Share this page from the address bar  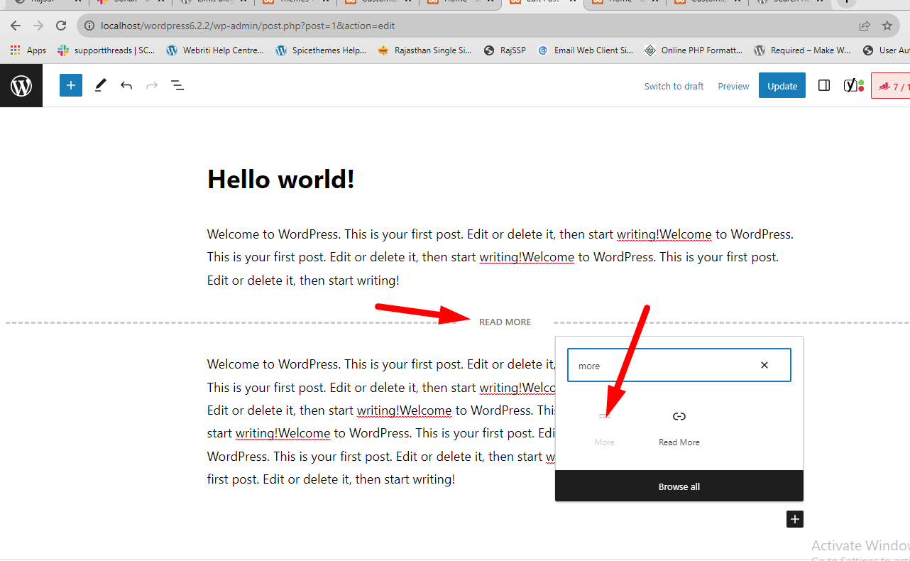click(865, 26)
